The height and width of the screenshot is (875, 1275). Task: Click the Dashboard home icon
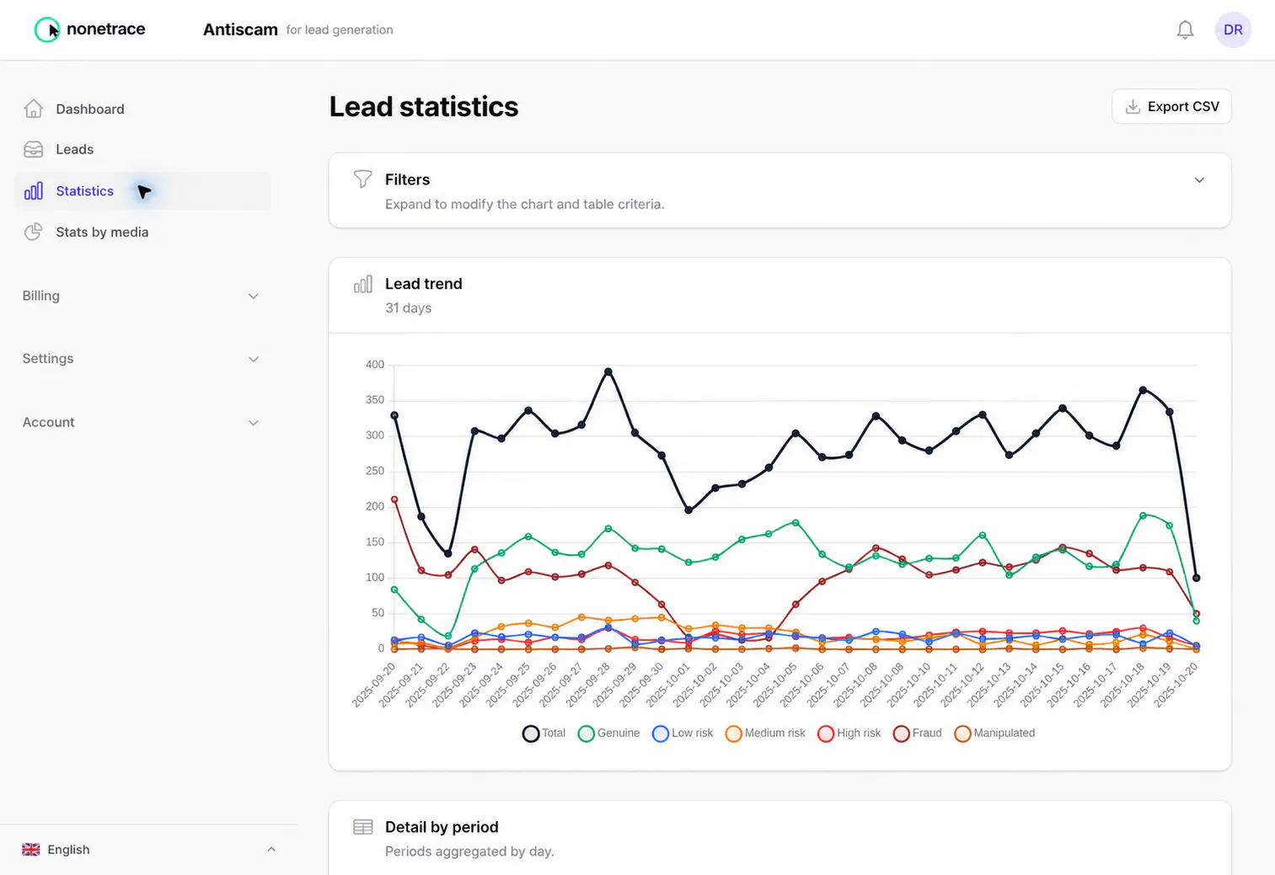34,109
